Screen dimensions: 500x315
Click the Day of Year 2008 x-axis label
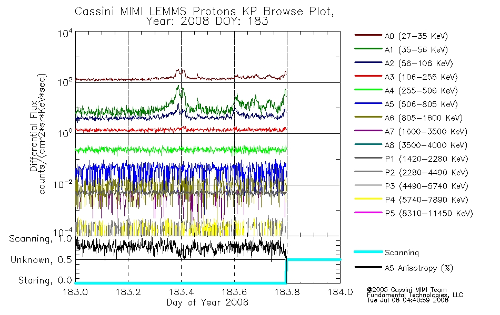[x=207, y=302]
